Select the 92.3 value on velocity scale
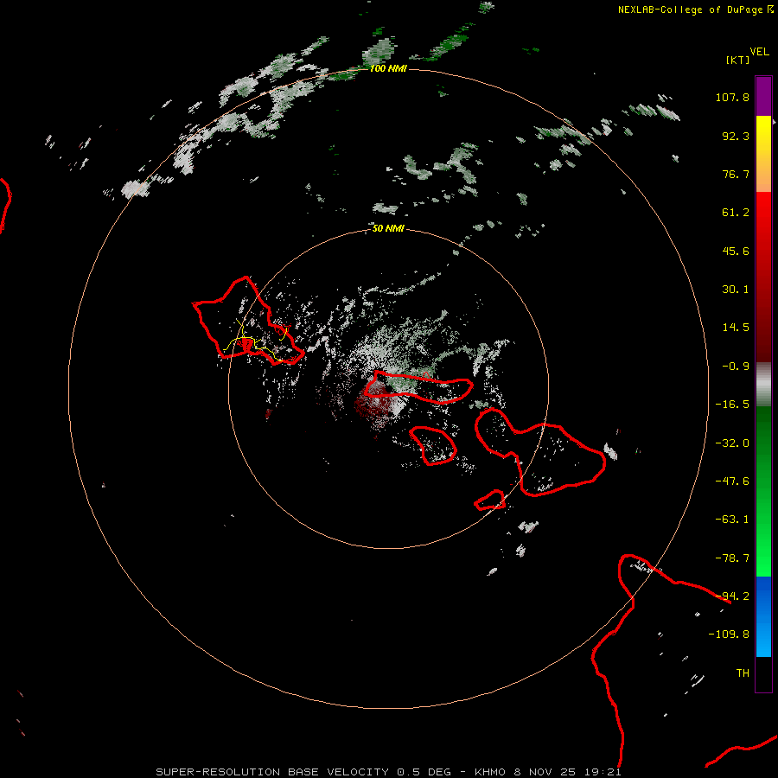Viewport: 778px width, 778px height. 736,136
